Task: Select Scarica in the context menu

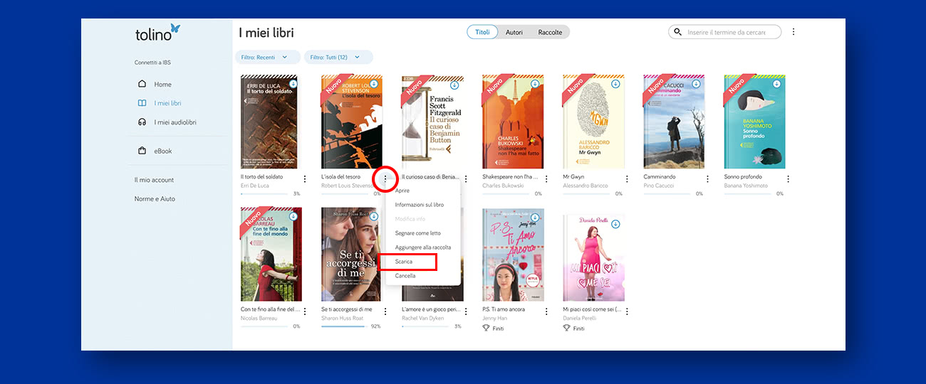Action: pos(405,262)
